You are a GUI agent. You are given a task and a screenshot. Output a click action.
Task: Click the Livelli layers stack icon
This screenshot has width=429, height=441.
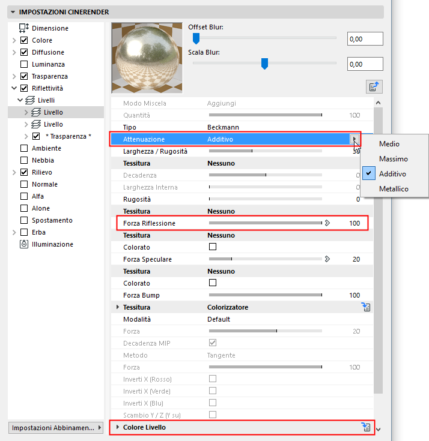[x=30, y=100]
